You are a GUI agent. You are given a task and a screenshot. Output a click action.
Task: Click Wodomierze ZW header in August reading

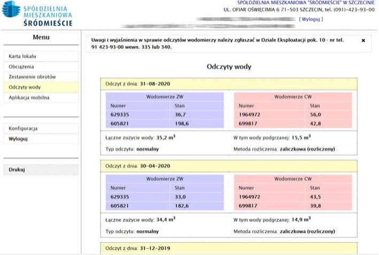coord(165,97)
